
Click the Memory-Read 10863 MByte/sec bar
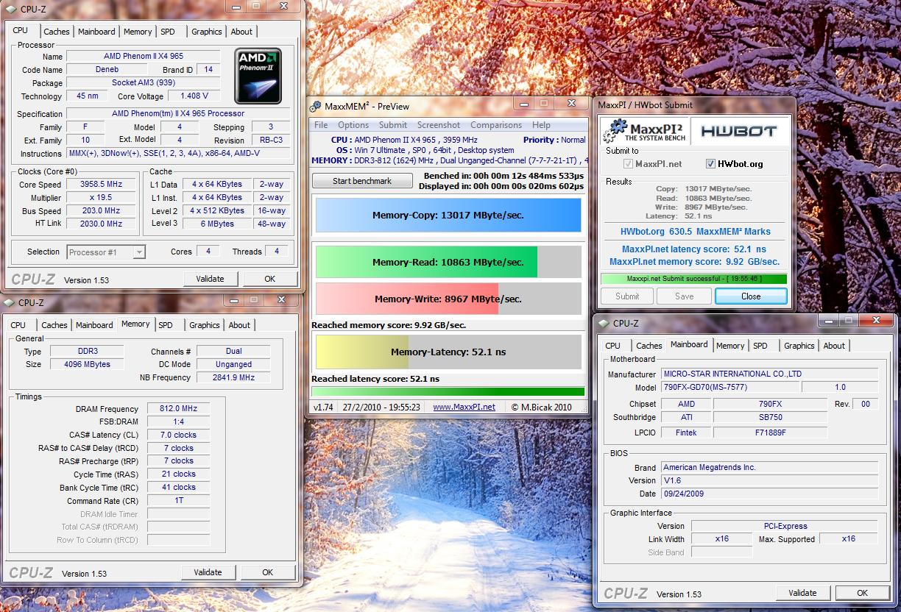point(448,262)
